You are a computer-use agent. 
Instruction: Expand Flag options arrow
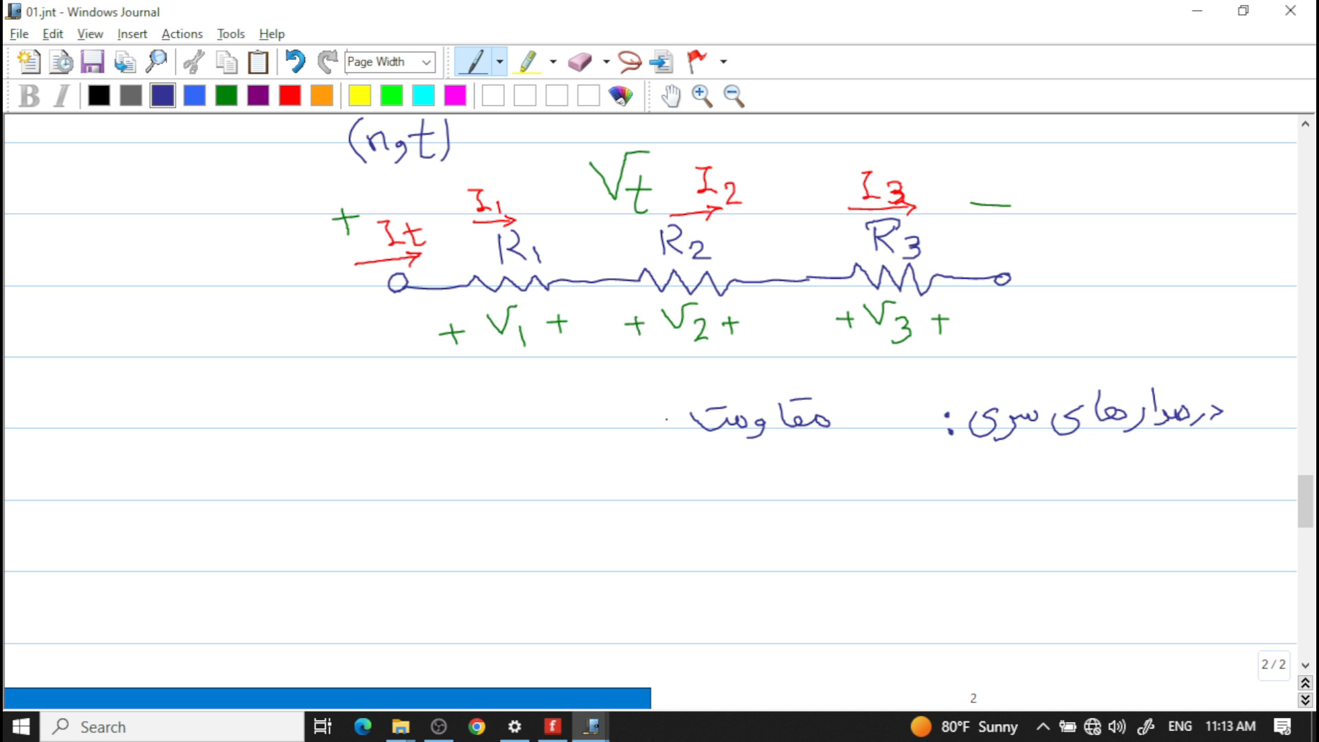coord(723,62)
